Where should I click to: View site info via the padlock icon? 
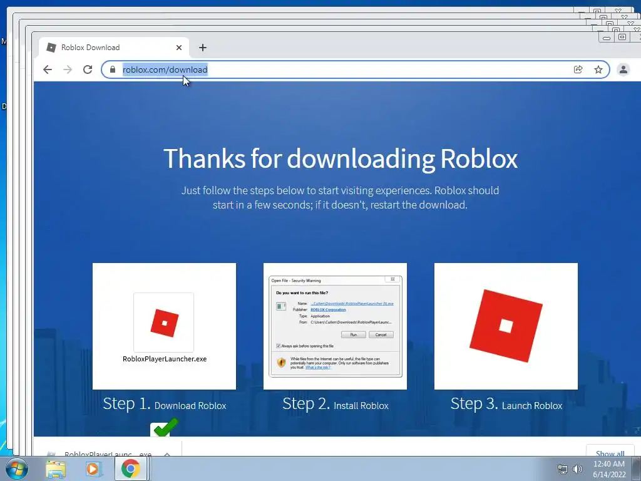(x=113, y=70)
